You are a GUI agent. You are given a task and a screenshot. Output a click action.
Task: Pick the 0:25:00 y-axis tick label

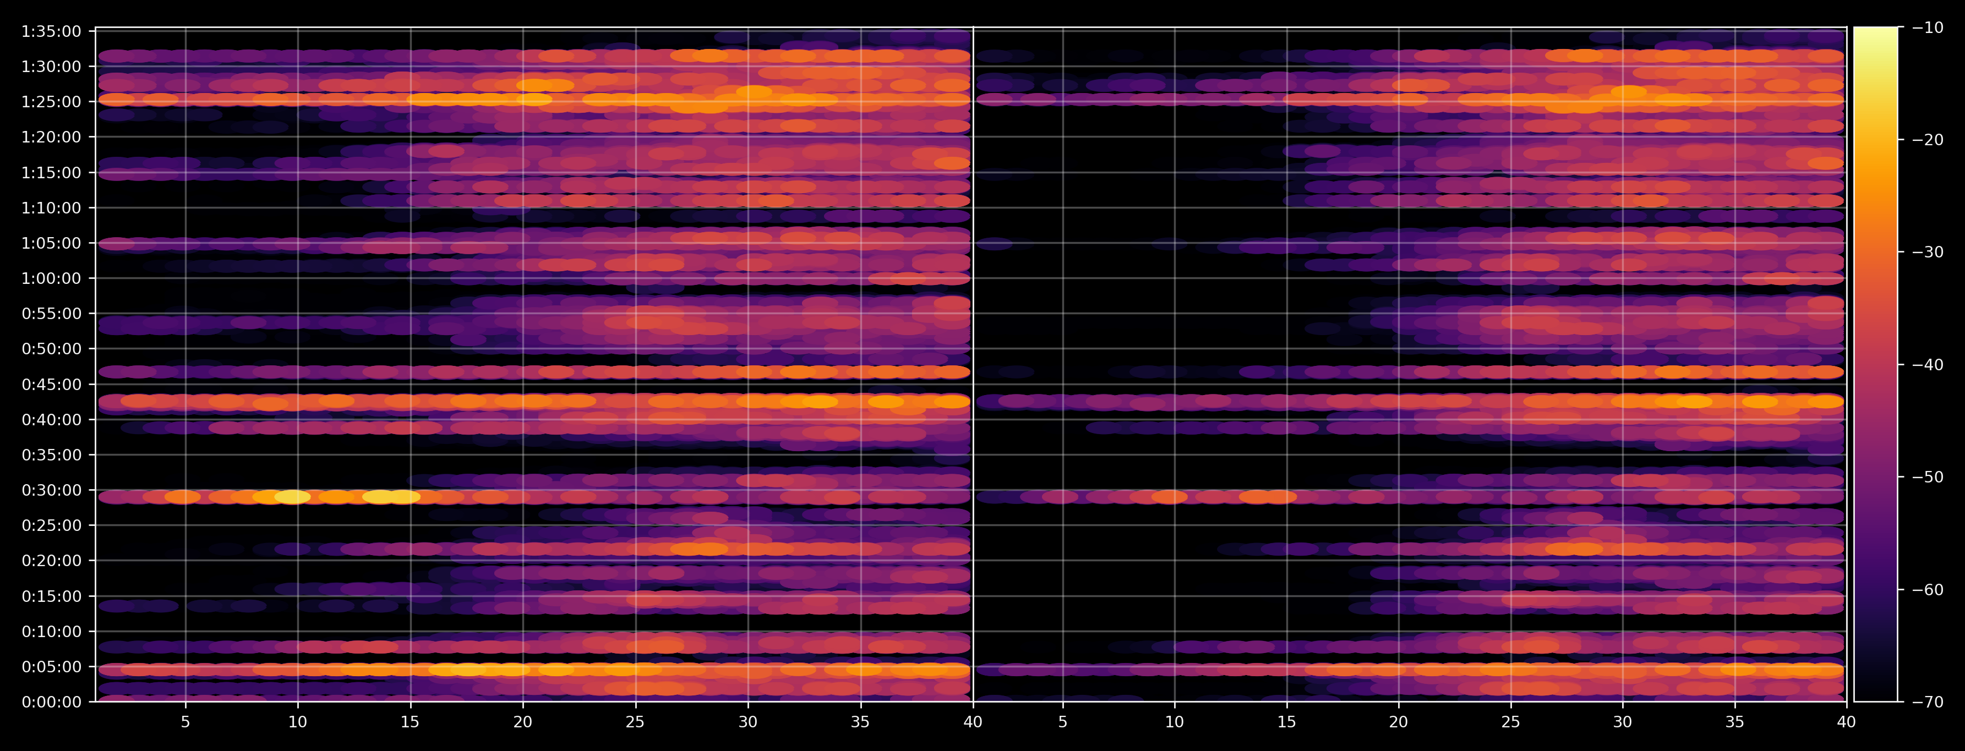51,525
